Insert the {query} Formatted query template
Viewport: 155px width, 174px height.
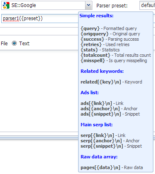109,28
